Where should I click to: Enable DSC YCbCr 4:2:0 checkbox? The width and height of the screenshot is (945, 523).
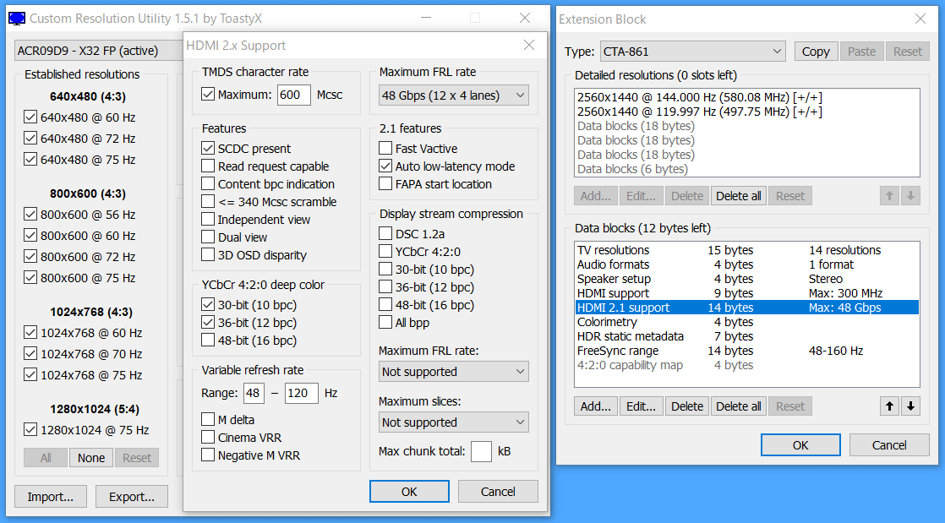(385, 251)
